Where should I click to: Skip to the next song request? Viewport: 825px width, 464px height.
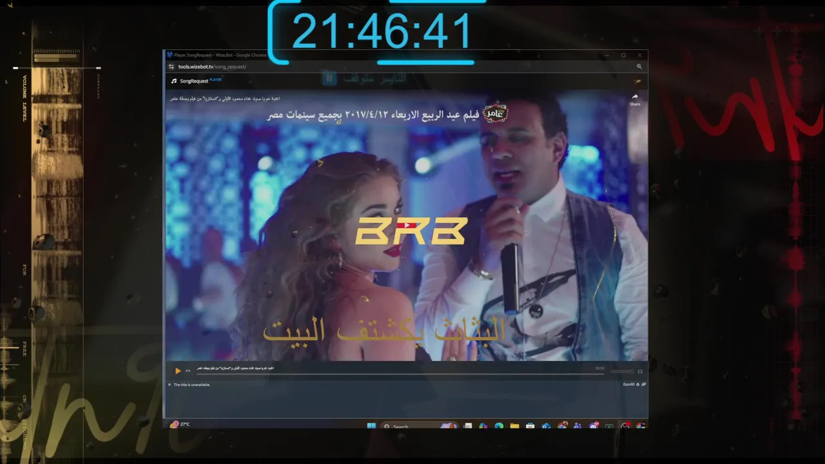(188, 371)
